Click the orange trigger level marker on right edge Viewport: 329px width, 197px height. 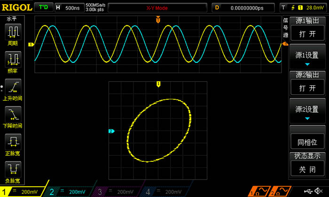(x=285, y=44)
